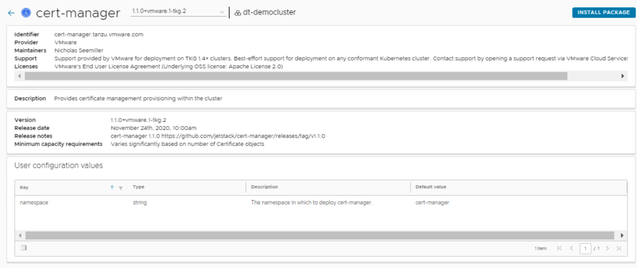Click right arrow of package info scrollbar
The width and height of the screenshot is (637, 268).
pos(623,76)
